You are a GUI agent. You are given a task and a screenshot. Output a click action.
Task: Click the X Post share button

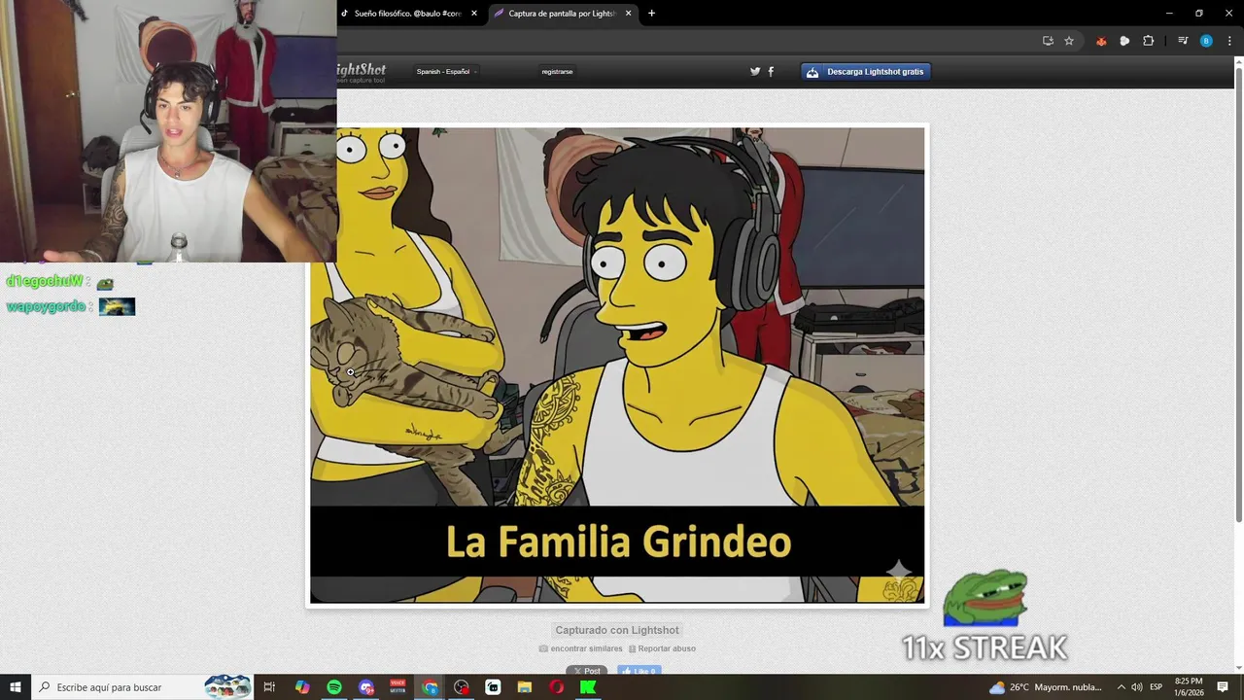pyautogui.click(x=587, y=671)
